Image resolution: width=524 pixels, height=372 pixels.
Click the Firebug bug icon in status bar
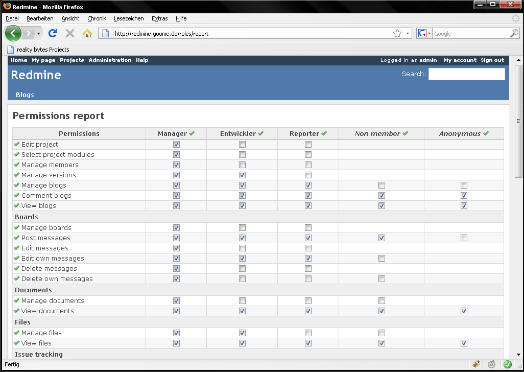[x=476, y=364]
